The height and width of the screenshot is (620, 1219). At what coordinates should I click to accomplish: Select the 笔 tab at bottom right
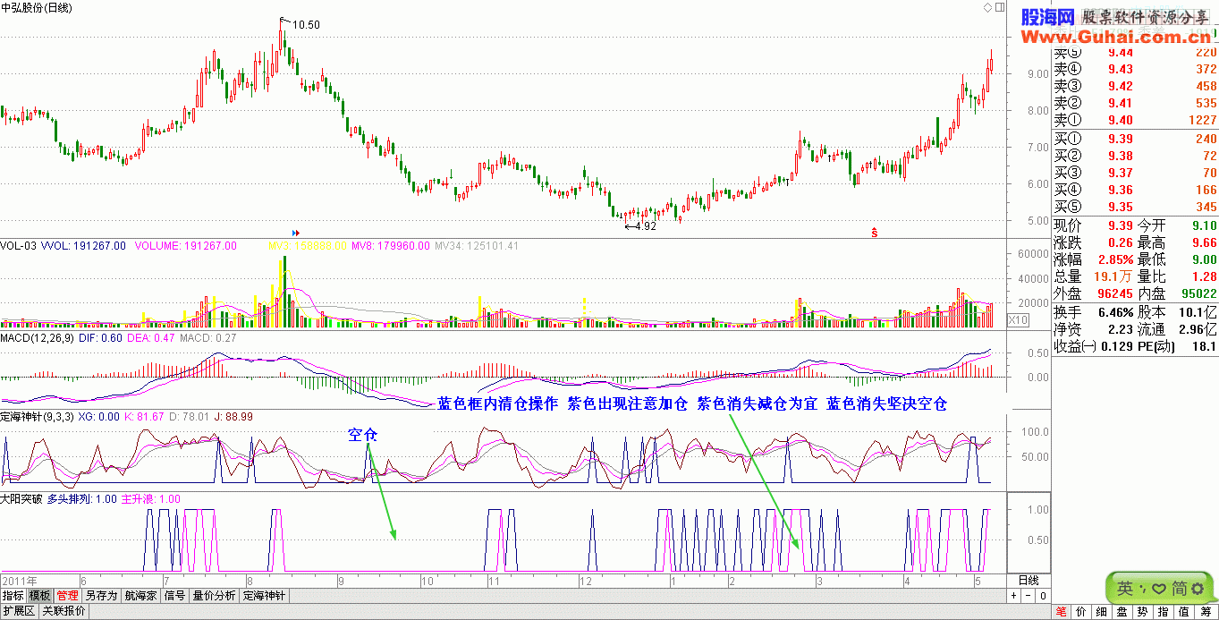coord(1062,612)
